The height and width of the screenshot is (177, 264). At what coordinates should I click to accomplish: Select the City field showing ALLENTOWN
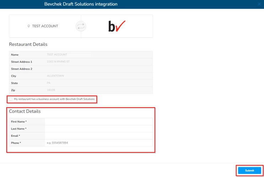99,76
